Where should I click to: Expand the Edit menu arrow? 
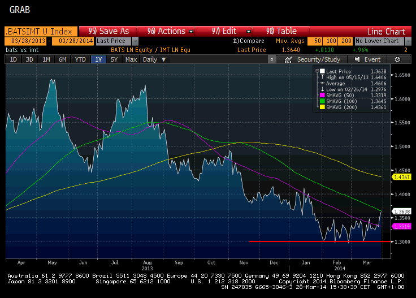248,31
